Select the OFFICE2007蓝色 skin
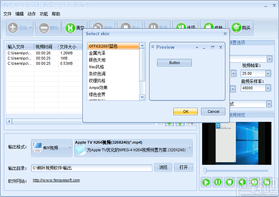The width and height of the screenshot is (279, 197). coord(113,46)
